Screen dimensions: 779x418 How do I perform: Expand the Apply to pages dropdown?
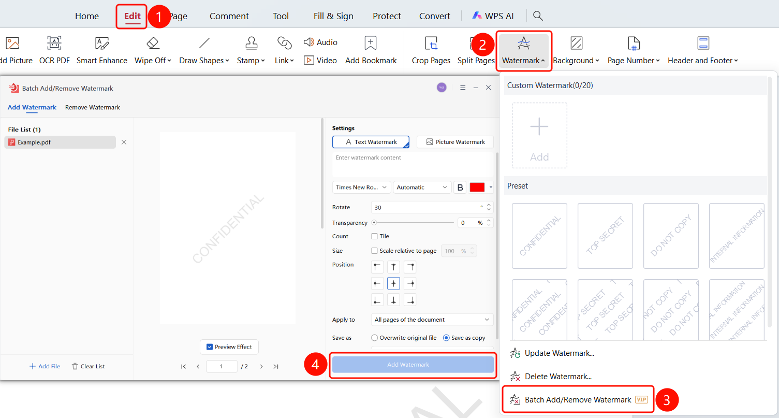click(432, 320)
